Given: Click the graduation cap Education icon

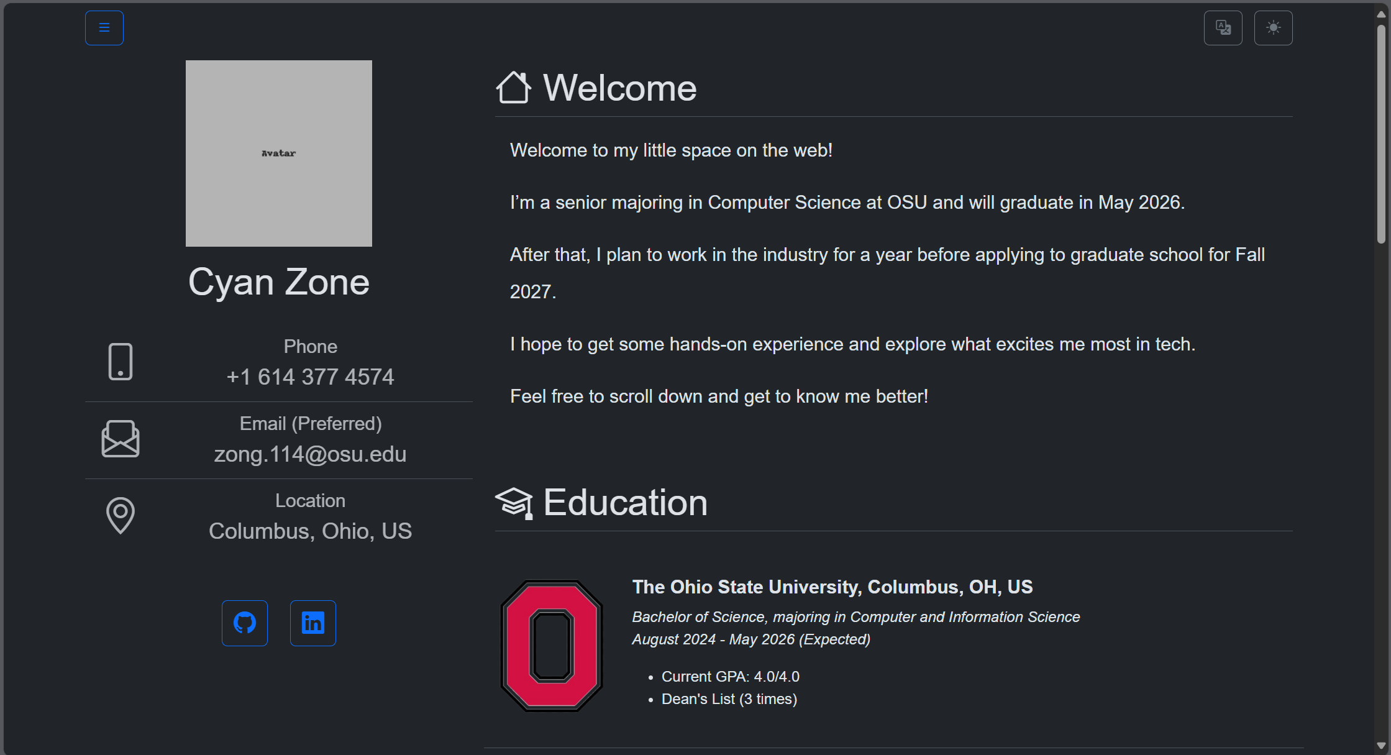Looking at the screenshot, I should [514, 503].
